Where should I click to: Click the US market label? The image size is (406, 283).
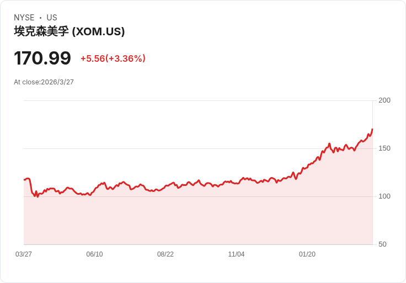click(52, 18)
